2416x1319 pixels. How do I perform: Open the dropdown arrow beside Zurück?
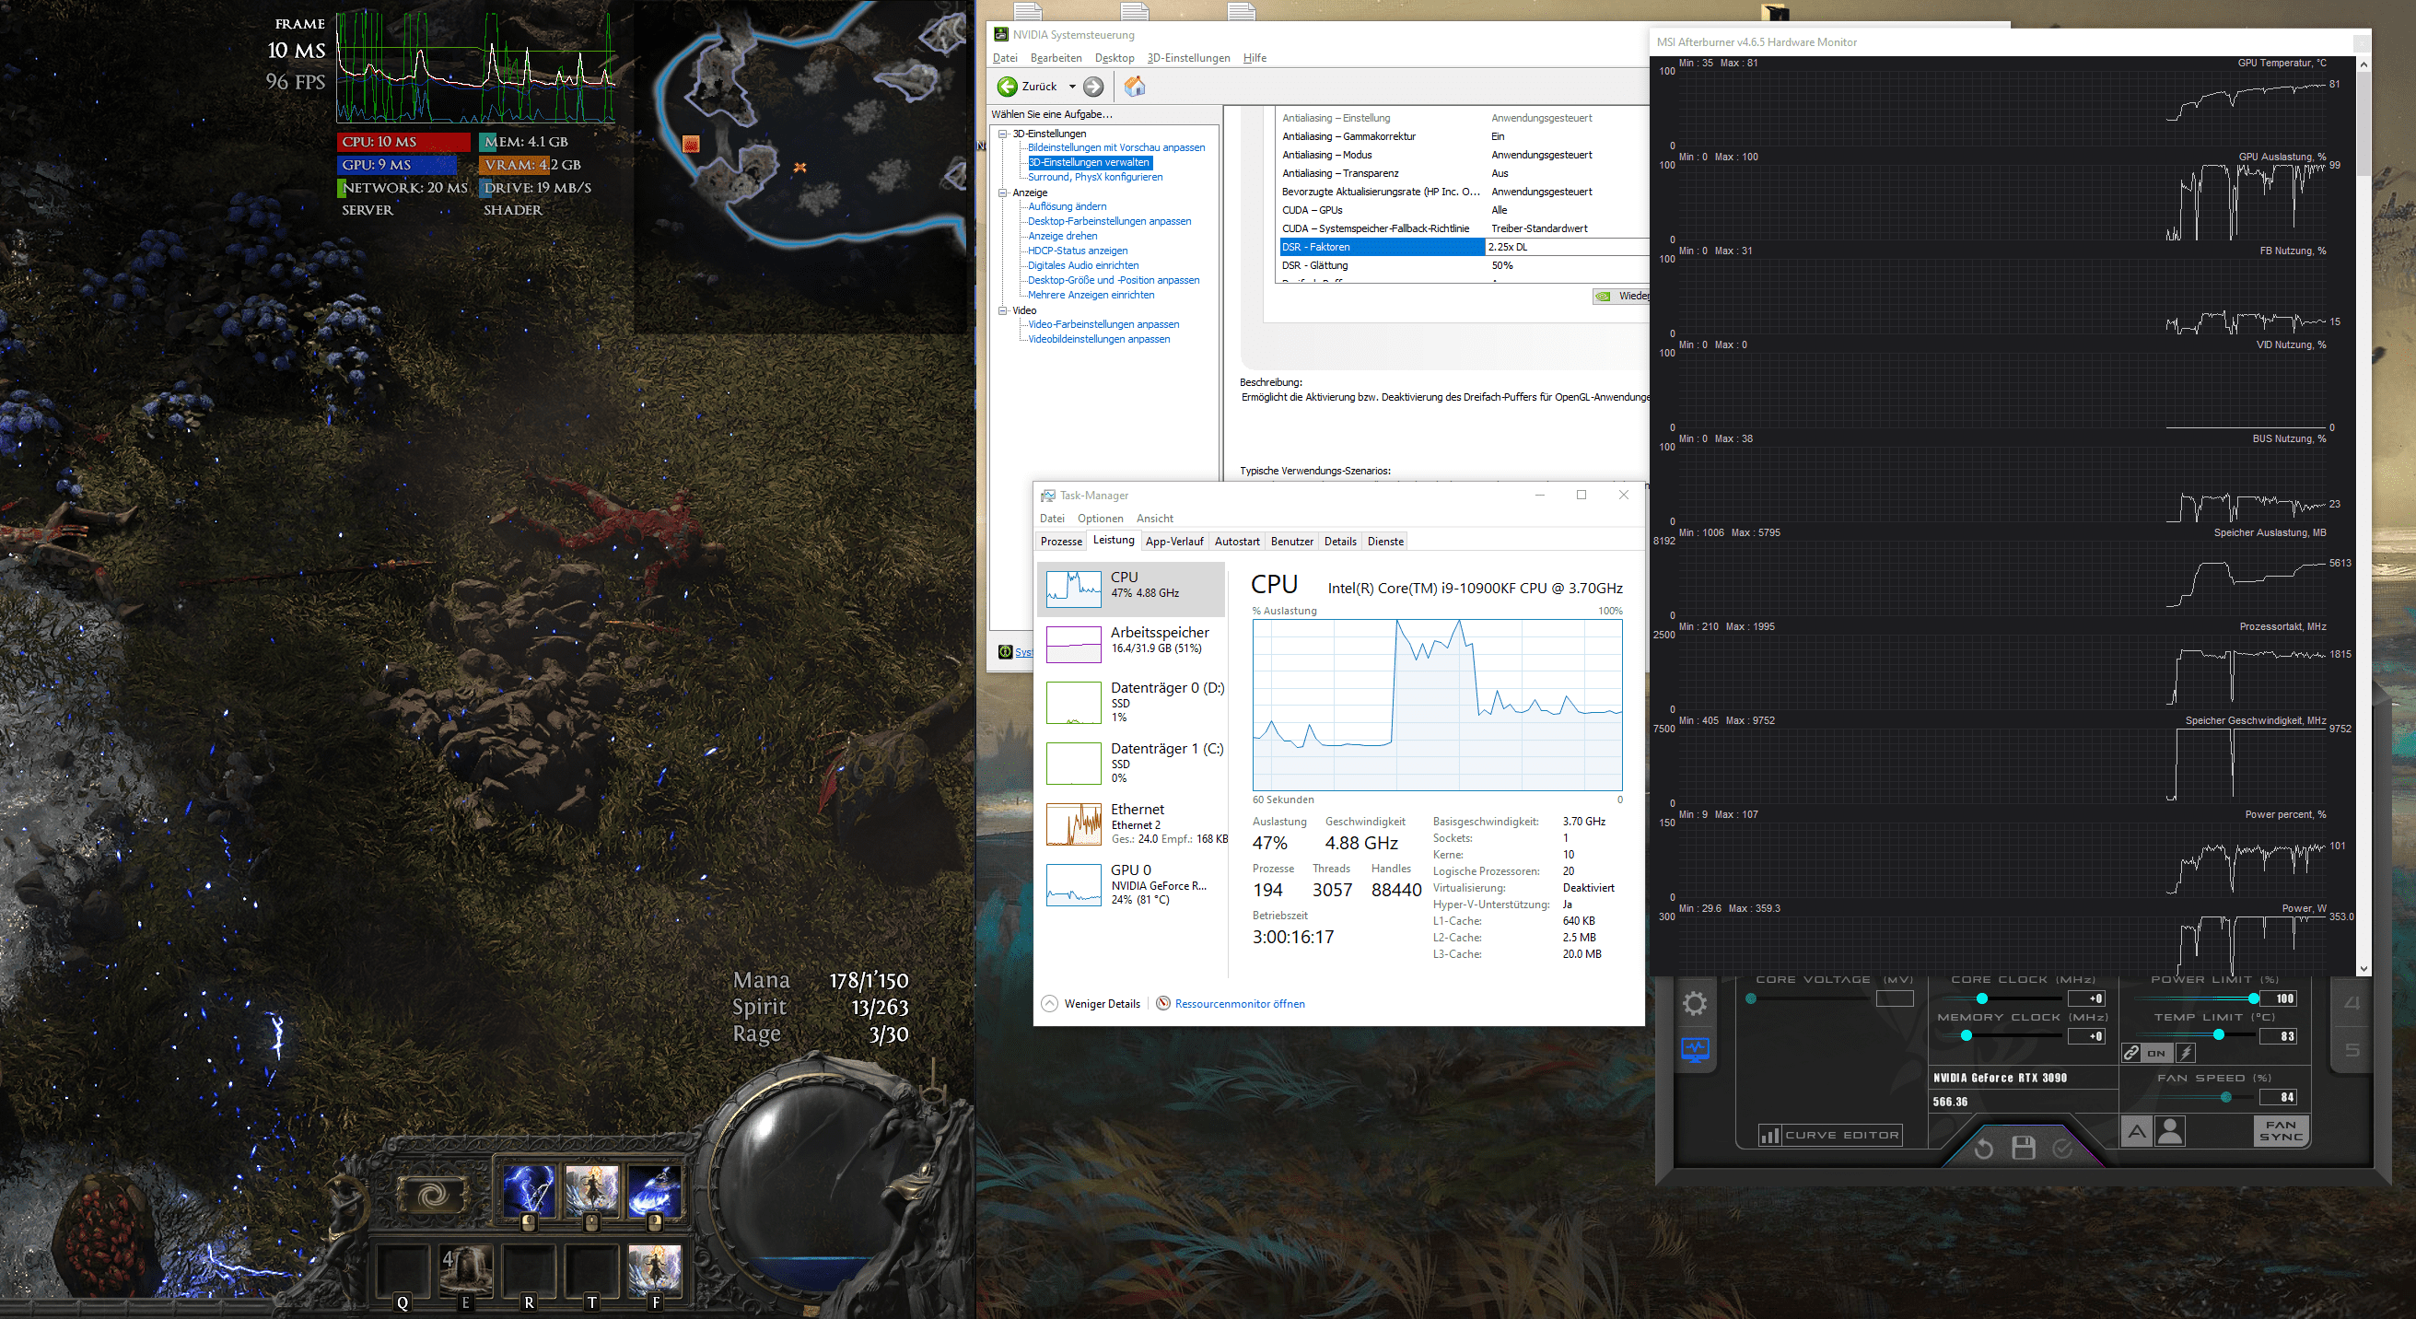click(x=1072, y=87)
